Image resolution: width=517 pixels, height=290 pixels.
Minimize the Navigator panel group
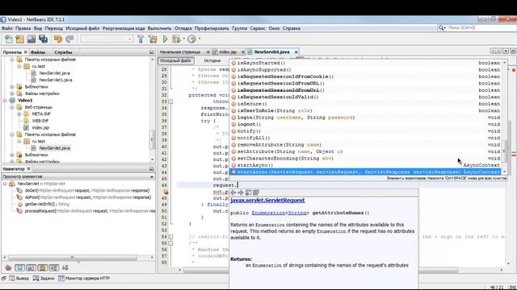pos(152,168)
